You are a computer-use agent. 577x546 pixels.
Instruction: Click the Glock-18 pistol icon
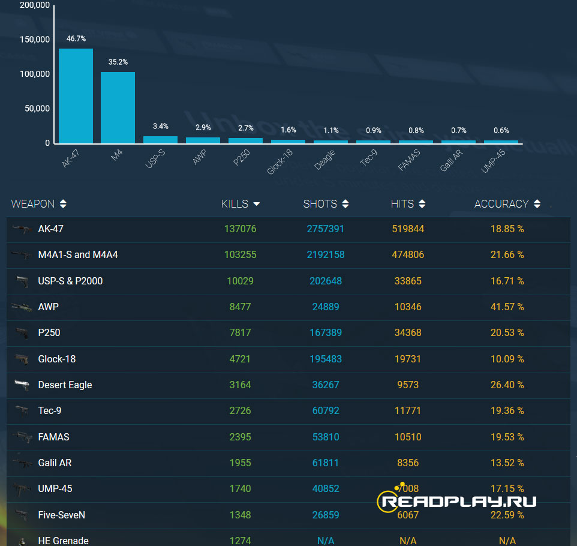point(22,359)
